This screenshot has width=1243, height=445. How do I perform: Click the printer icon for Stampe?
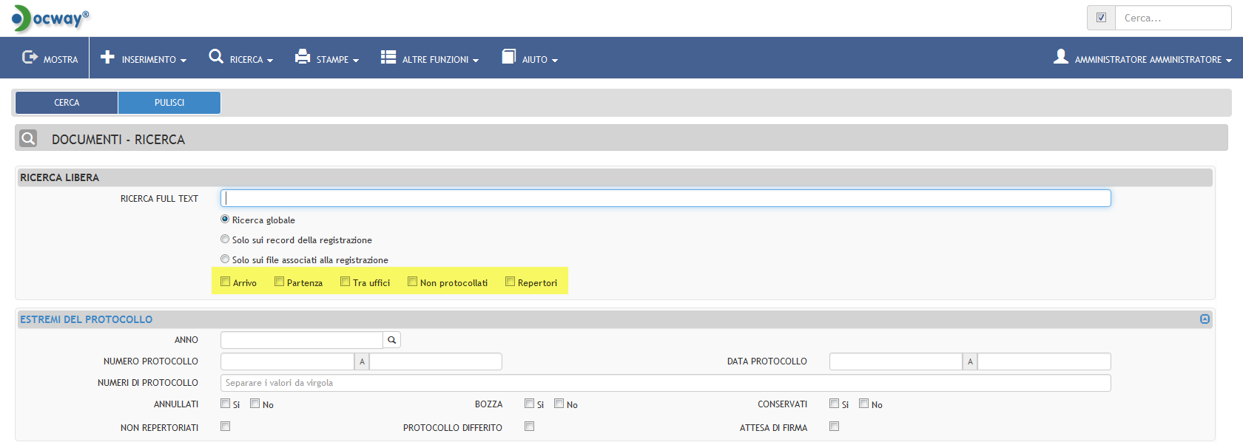(x=303, y=57)
